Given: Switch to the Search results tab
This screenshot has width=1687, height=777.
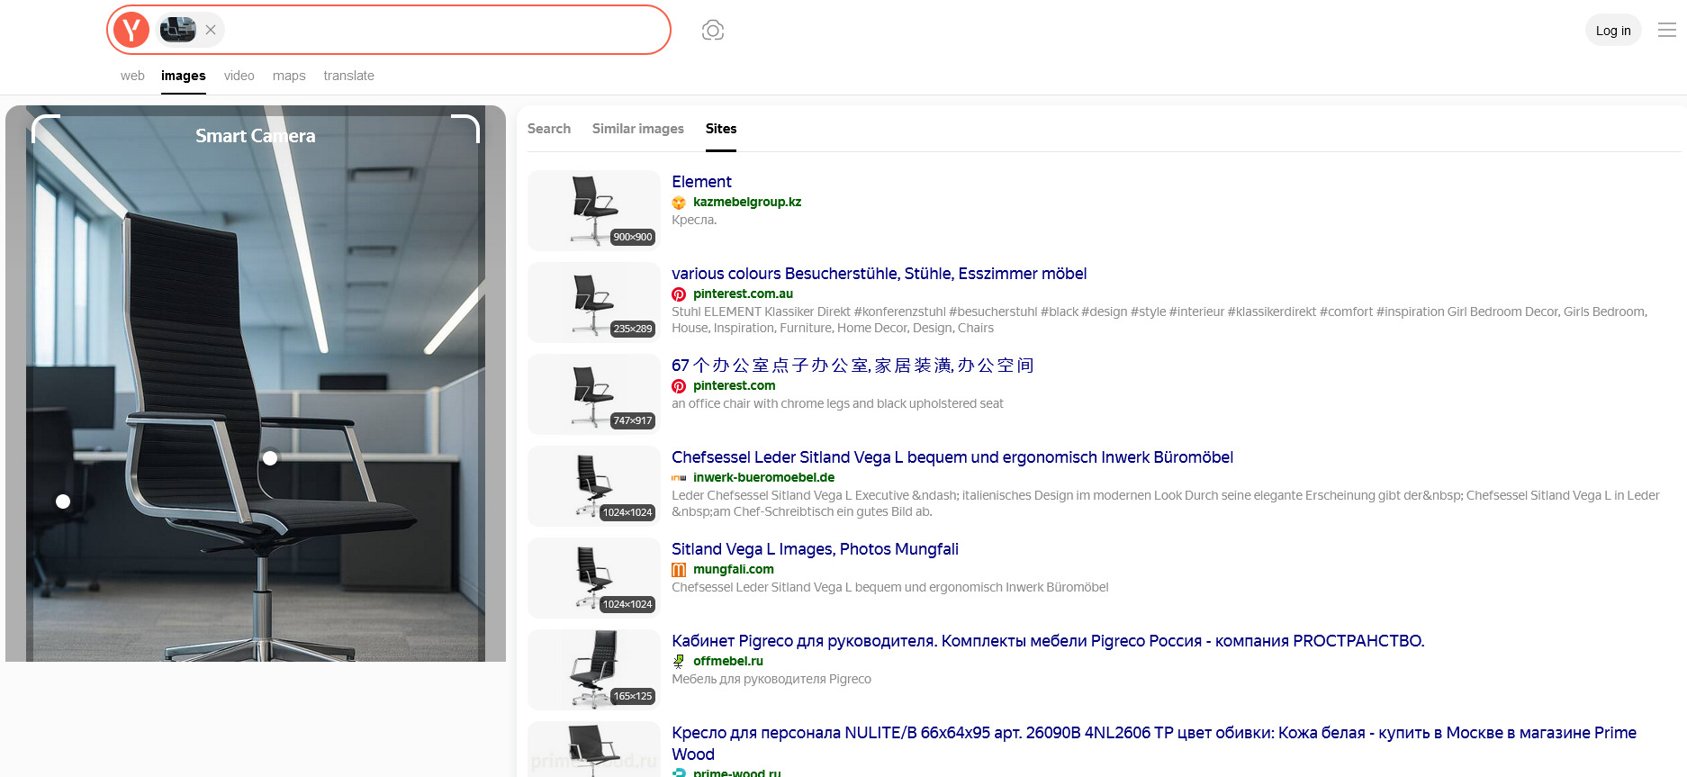Looking at the screenshot, I should [549, 129].
